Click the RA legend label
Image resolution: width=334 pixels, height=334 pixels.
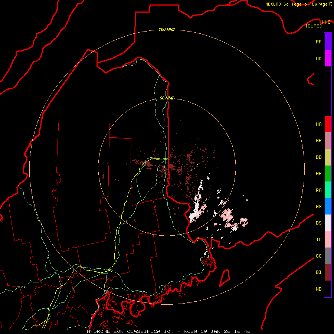[x=318, y=190]
